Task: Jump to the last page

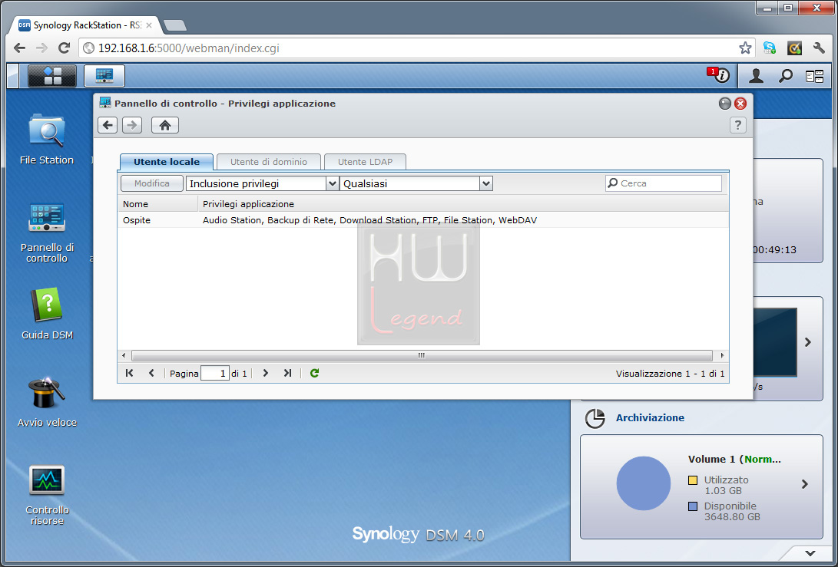Action: tap(287, 373)
